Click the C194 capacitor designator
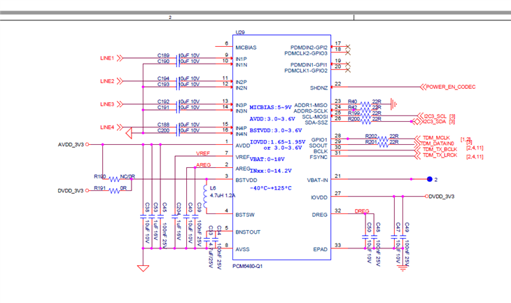Viewport: 511px width, 303px height. click(x=163, y=78)
